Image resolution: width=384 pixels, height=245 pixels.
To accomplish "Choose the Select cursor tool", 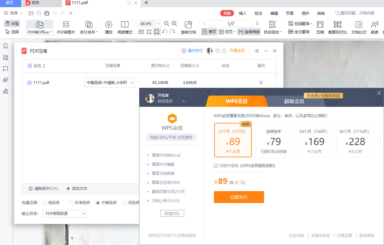I will (x=12, y=32).
